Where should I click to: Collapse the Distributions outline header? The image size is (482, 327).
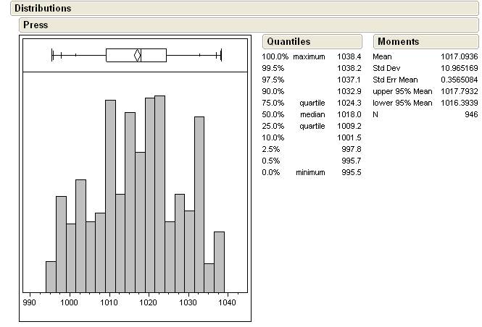pyautogui.click(x=43, y=9)
